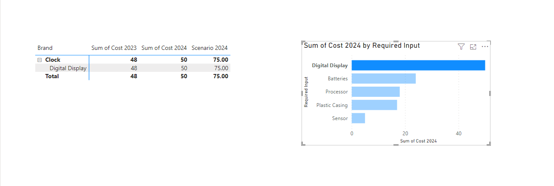
Task: Click the Focus mode icon on the chart
Action: click(473, 46)
